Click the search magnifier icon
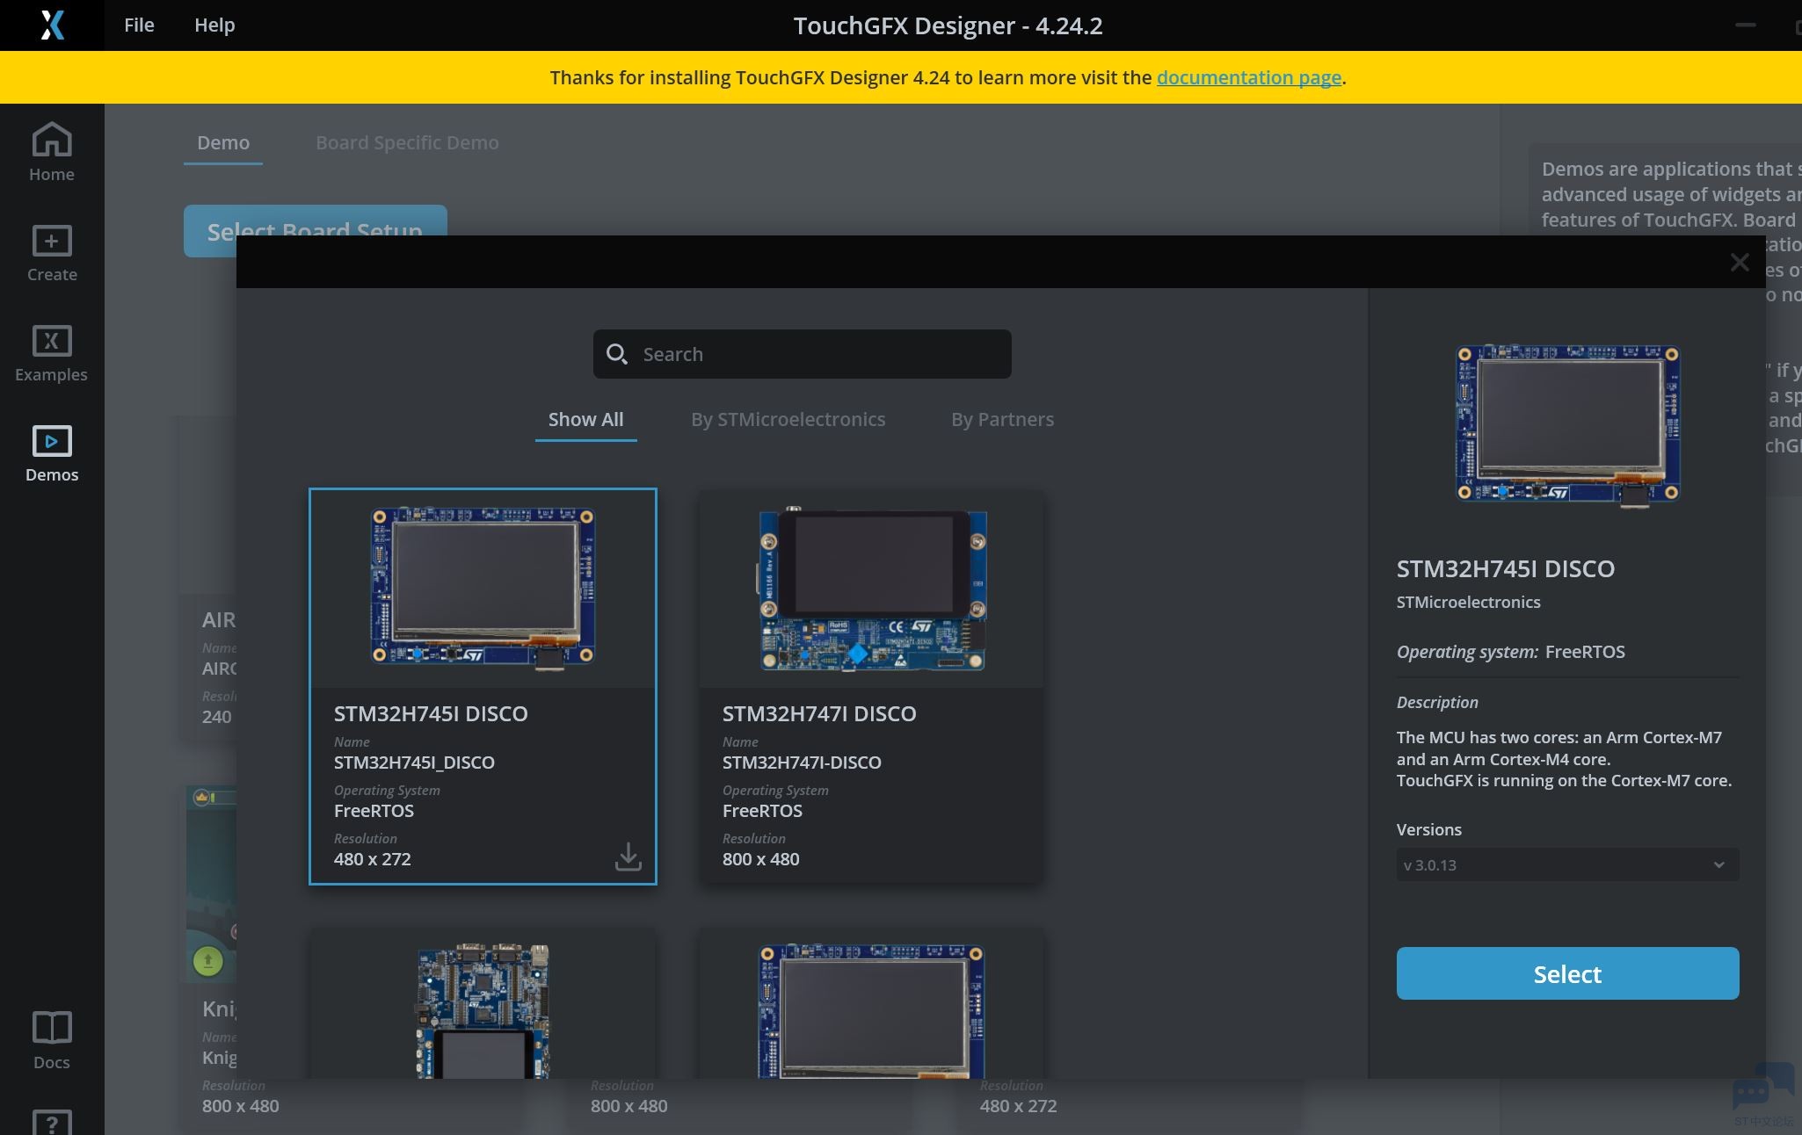1802x1135 pixels. pos(617,354)
